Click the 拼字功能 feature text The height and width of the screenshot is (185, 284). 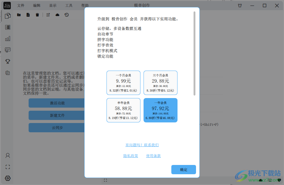105,39
